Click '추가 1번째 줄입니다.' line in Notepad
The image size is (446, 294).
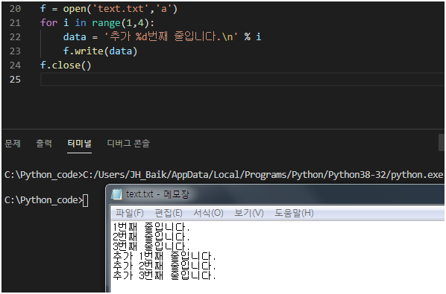164,256
